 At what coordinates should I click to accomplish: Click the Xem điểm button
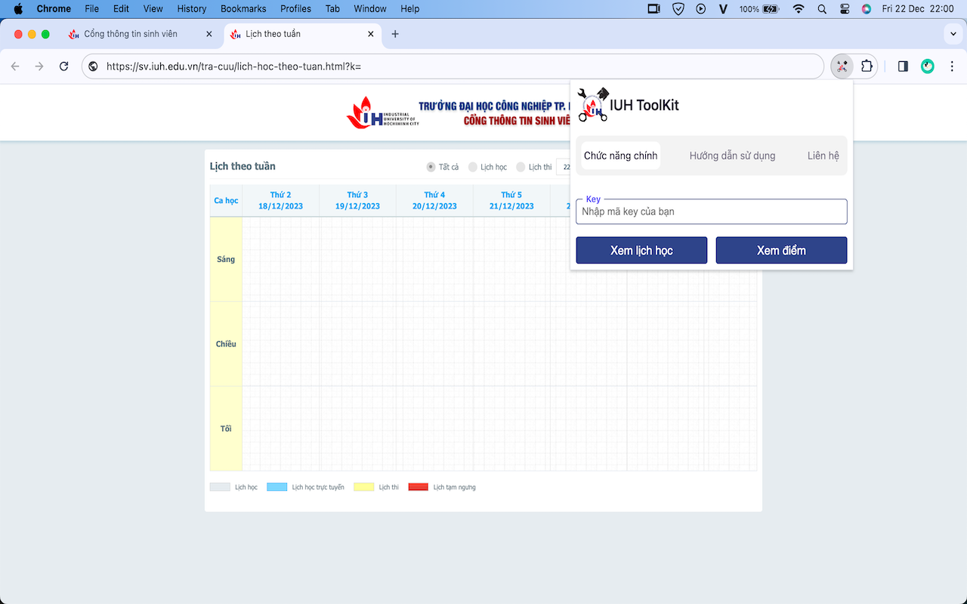click(781, 251)
